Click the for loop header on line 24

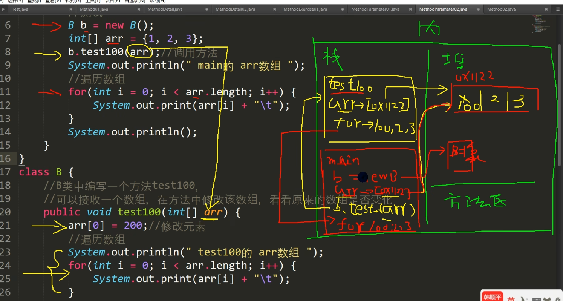[182, 266]
